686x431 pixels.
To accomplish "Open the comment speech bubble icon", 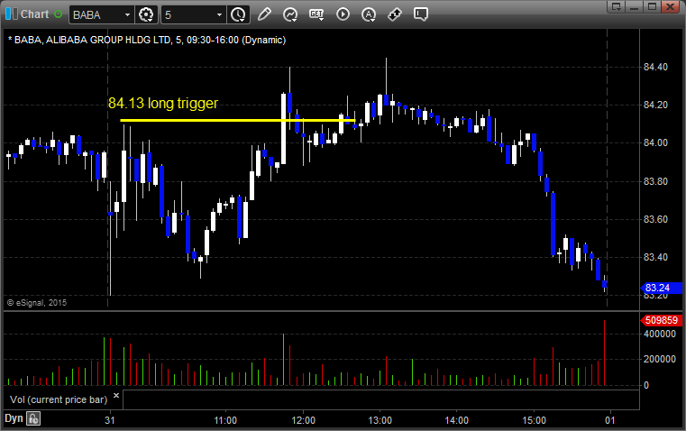I will [x=420, y=14].
